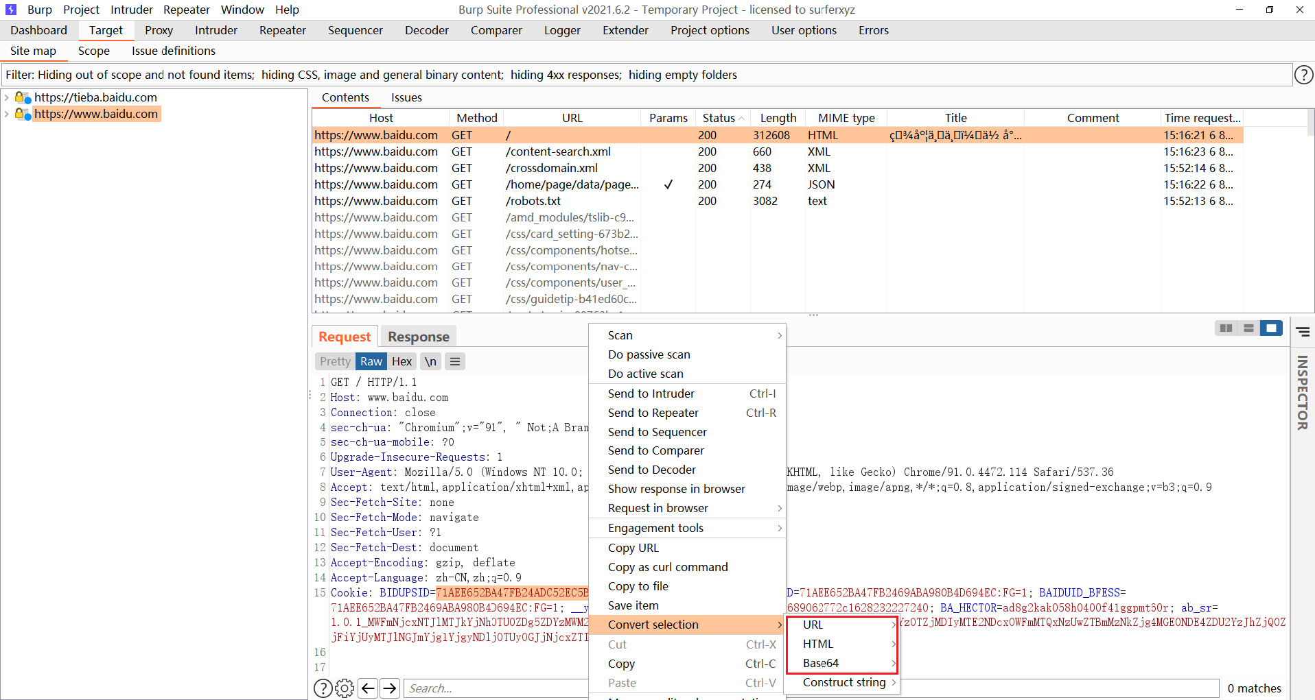
Task: Click the filter bar to edit filters
Action: 647,75
